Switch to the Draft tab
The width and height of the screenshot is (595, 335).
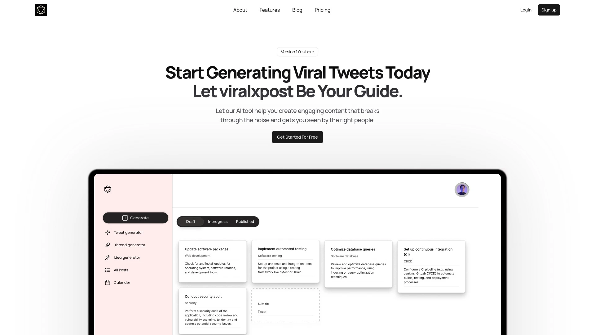click(x=191, y=221)
